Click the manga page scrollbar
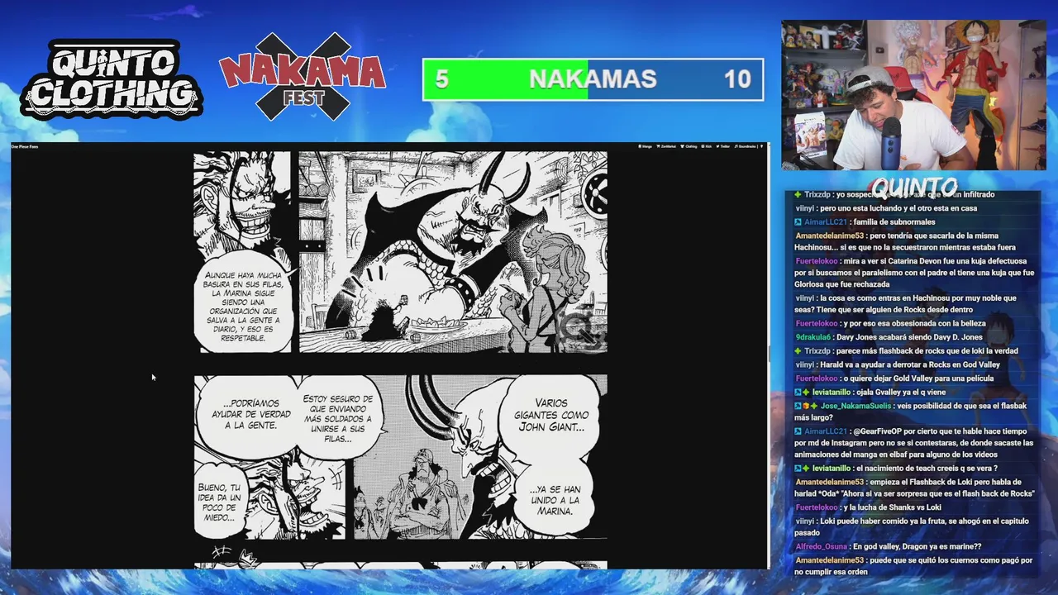Viewport: 1058px width, 595px height. pyautogui.click(x=770, y=355)
